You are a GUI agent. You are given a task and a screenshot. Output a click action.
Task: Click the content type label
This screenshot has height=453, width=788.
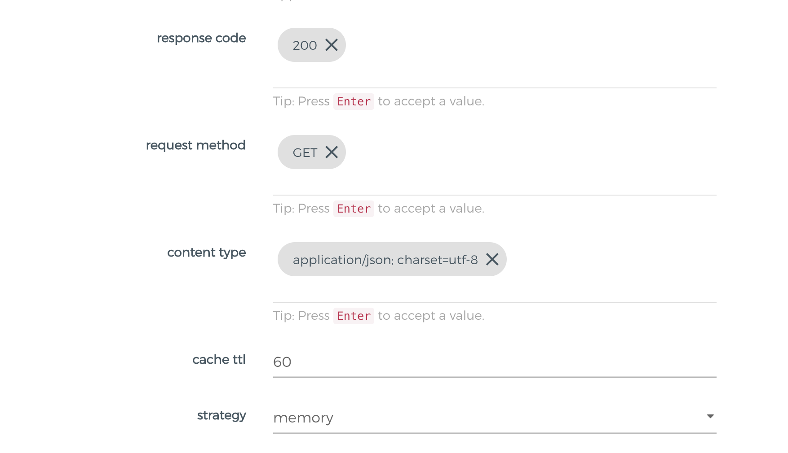pyautogui.click(x=207, y=253)
